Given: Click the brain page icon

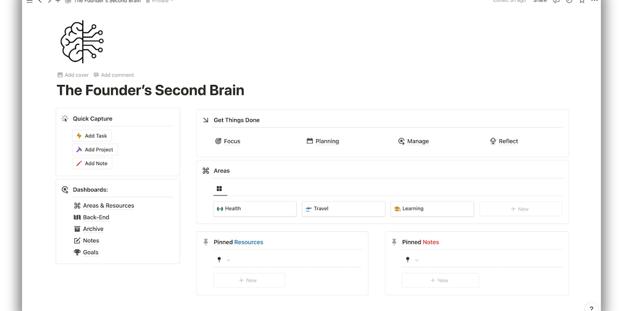Looking at the screenshot, I should (x=82, y=42).
